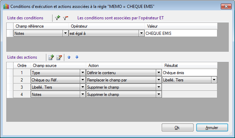235x138 pixels.
Task: Click the 'Chèque émis' result field
Action: click(189, 73)
